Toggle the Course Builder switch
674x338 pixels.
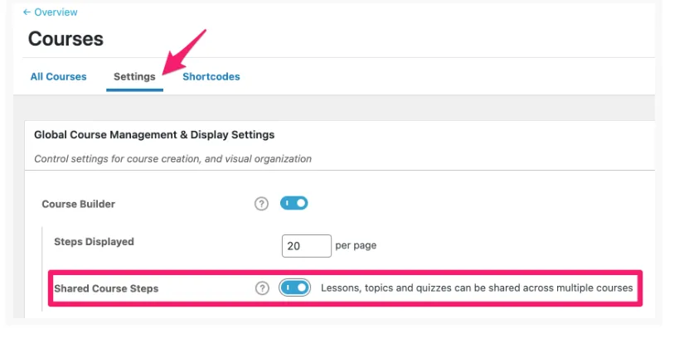pos(294,203)
